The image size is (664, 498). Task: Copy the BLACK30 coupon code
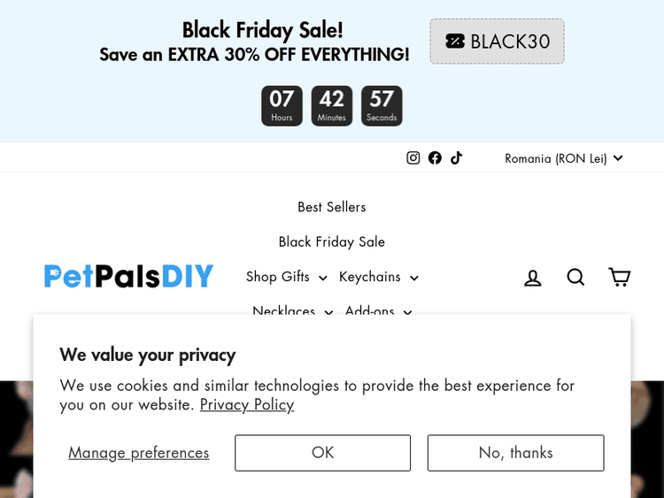coord(497,42)
